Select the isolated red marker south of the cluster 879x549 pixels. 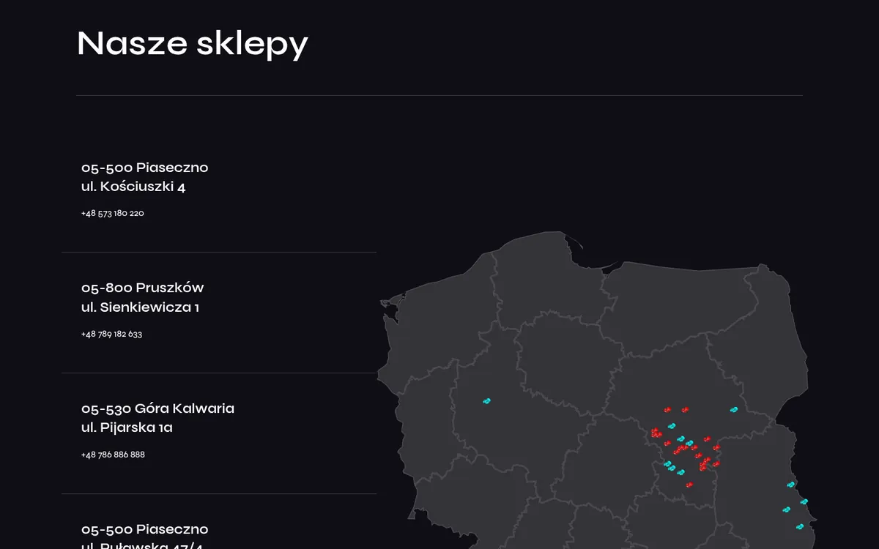(x=689, y=485)
